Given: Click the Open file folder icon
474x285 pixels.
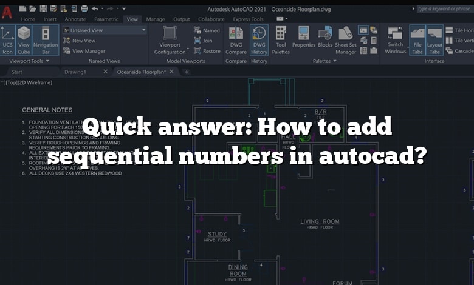Looking at the screenshot, I should click(x=33, y=8).
